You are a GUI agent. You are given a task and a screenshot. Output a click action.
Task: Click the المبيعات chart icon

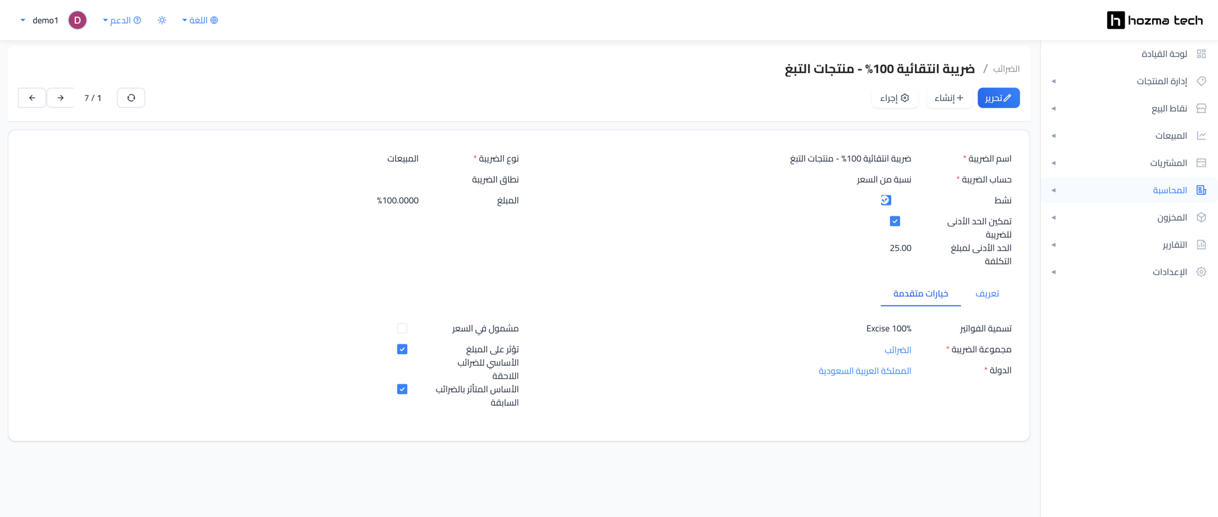pyautogui.click(x=1201, y=136)
